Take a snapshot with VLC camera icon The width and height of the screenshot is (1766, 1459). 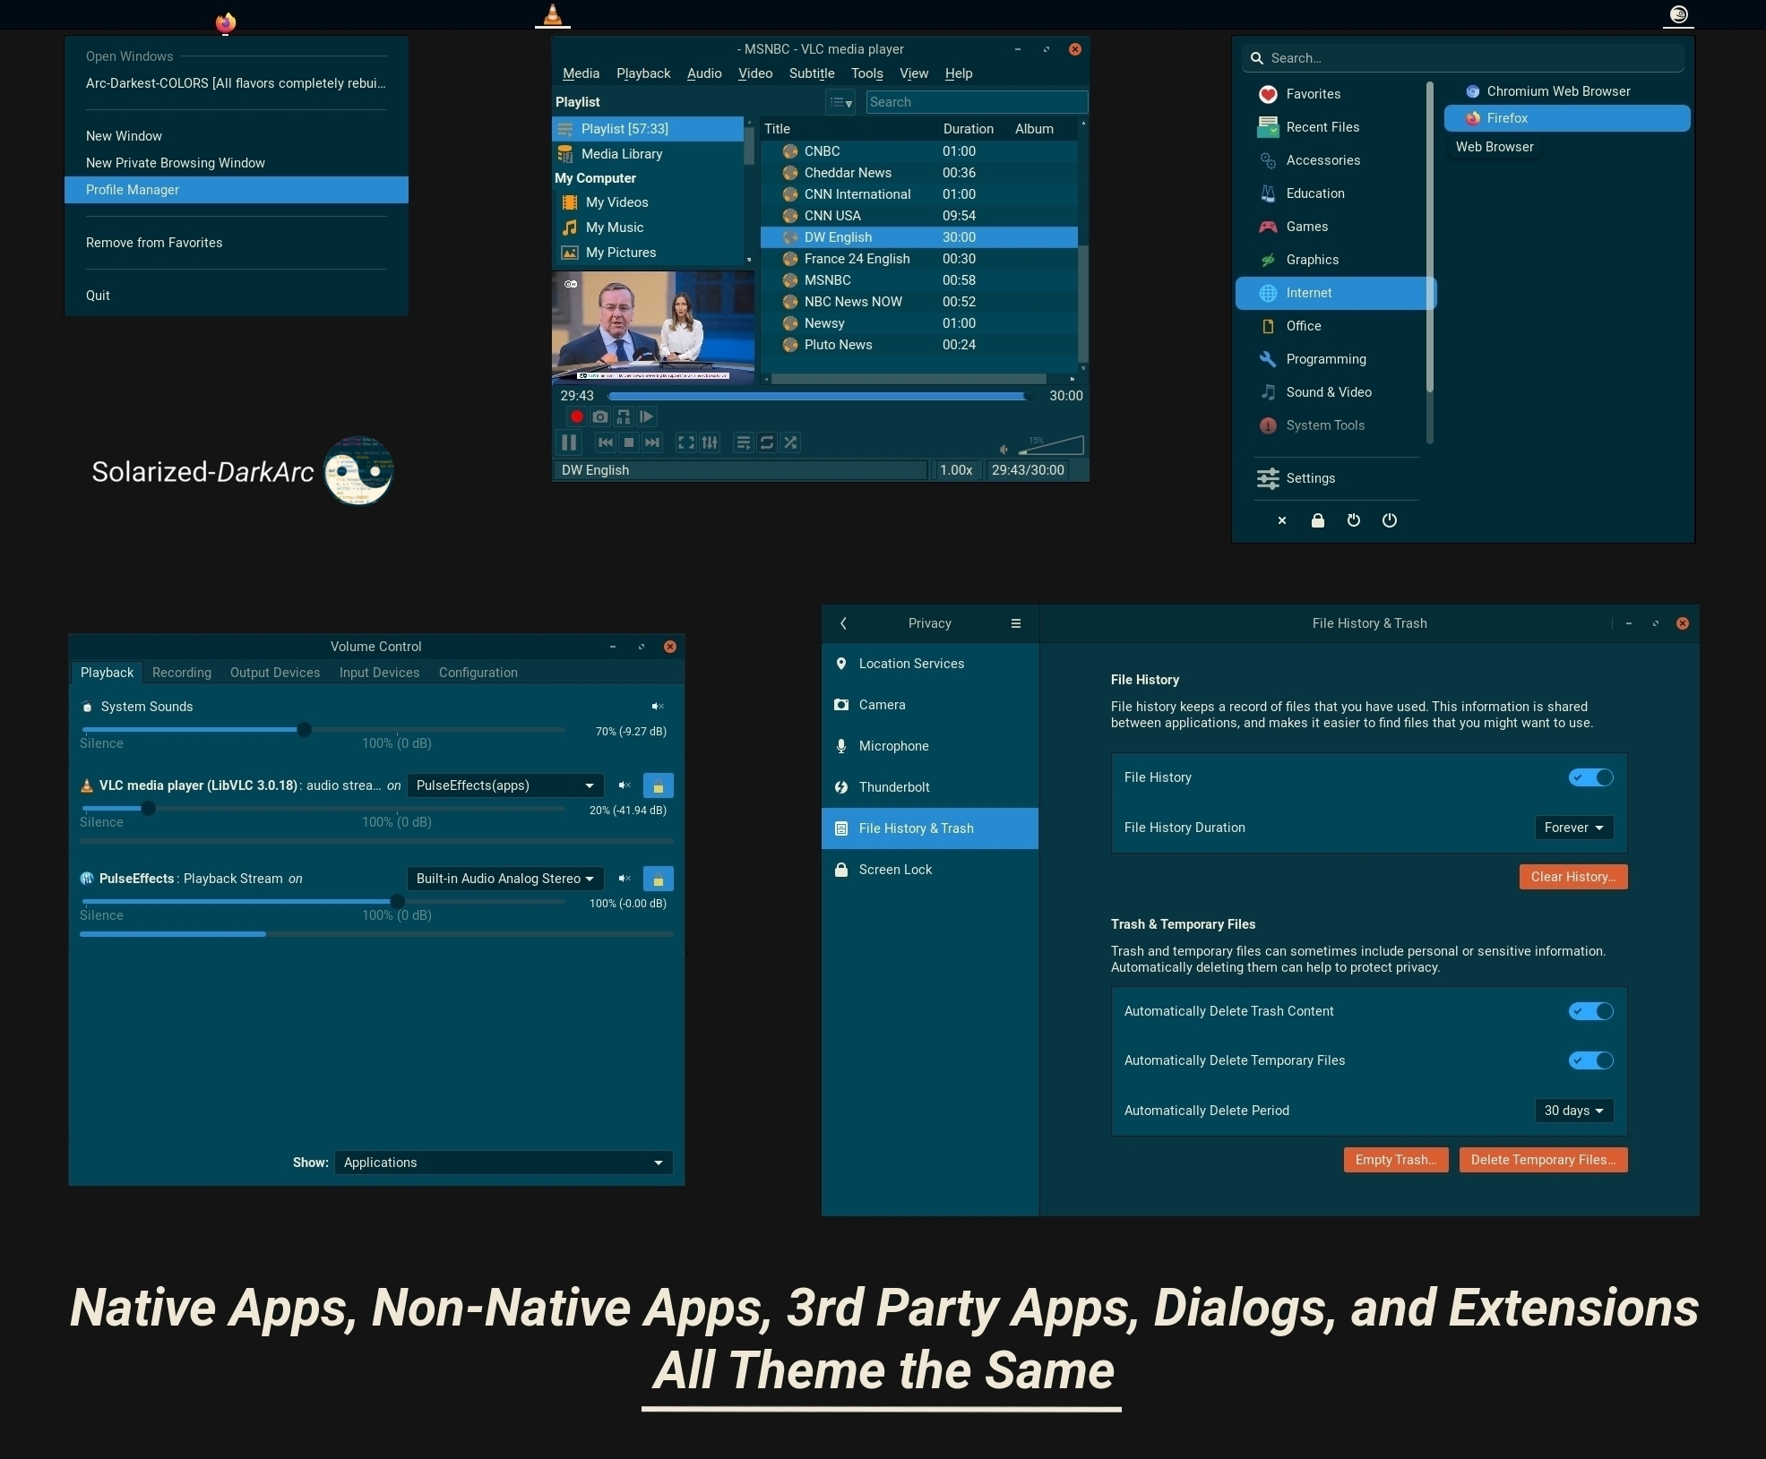pyautogui.click(x=600, y=416)
